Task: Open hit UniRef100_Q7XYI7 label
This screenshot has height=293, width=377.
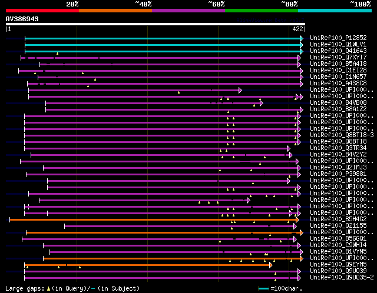Action: pyautogui.click(x=338, y=57)
